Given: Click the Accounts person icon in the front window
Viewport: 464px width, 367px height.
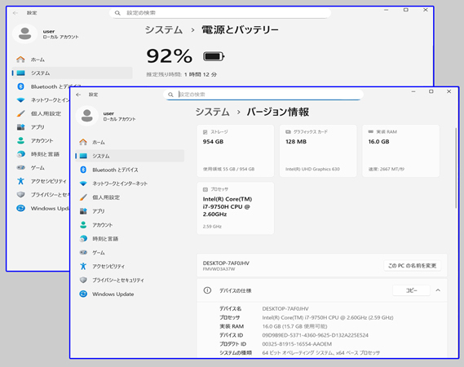Looking at the screenshot, I should tap(83, 224).
